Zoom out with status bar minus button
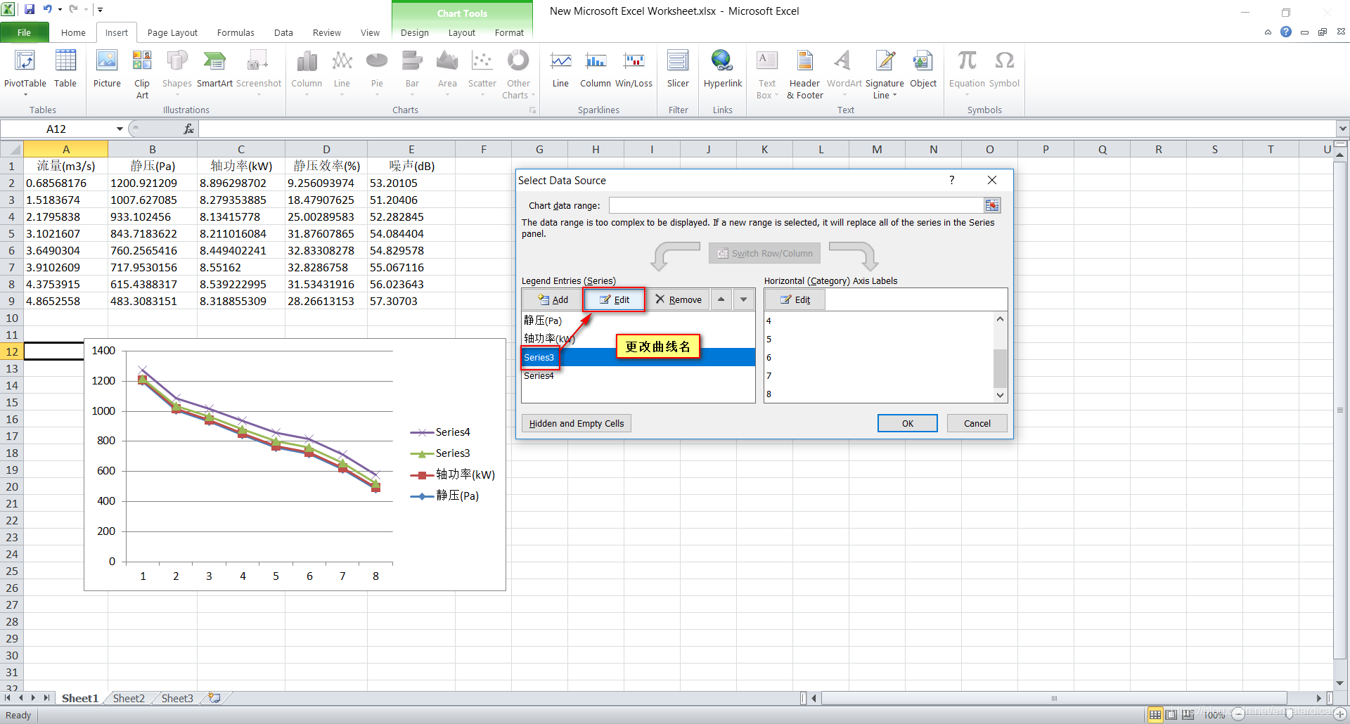 click(x=1239, y=715)
